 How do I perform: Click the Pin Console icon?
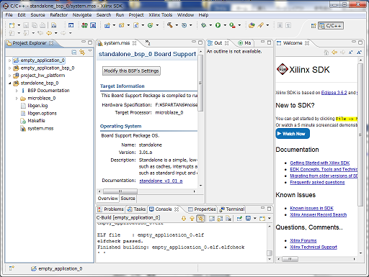pyautogui.click(x=239, y=218)
